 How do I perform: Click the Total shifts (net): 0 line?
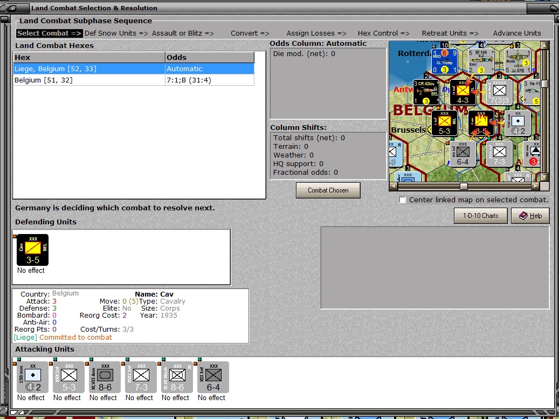(x=309, y=138)
